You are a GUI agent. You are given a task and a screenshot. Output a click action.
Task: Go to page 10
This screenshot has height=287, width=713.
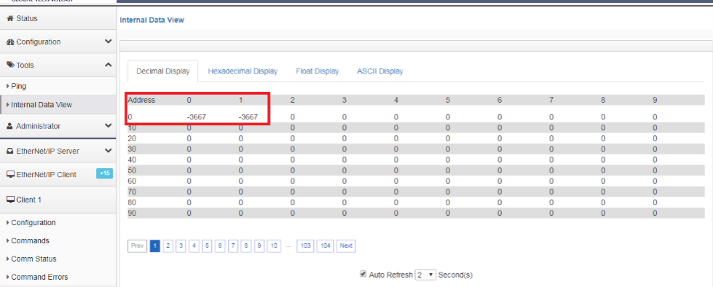(x=274, y=245)
